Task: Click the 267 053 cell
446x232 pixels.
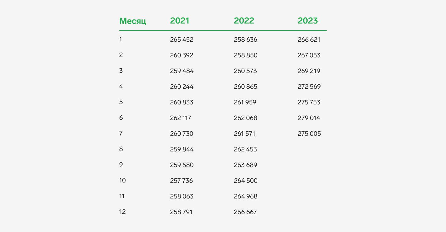Action: coord(309,55)
